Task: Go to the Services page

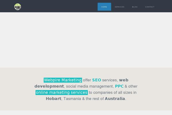Action: (120, 7)
